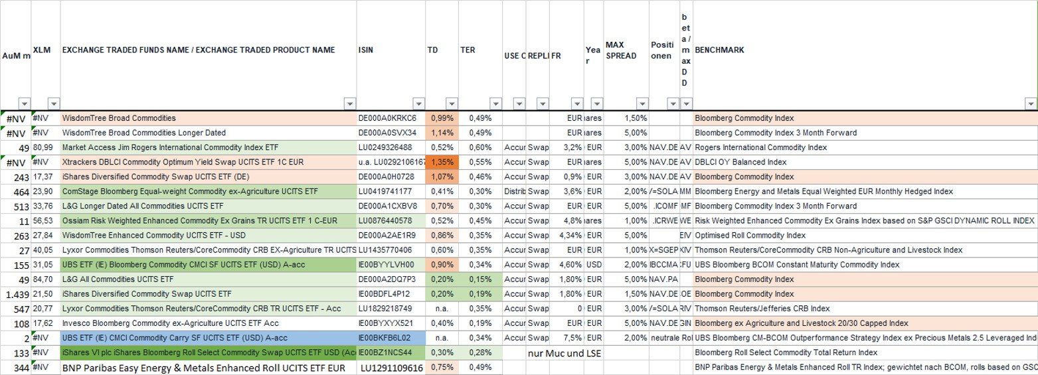Open the ISIN filter dropdown
Viewport: 1038px width, 375px height.
click(418, 104)
